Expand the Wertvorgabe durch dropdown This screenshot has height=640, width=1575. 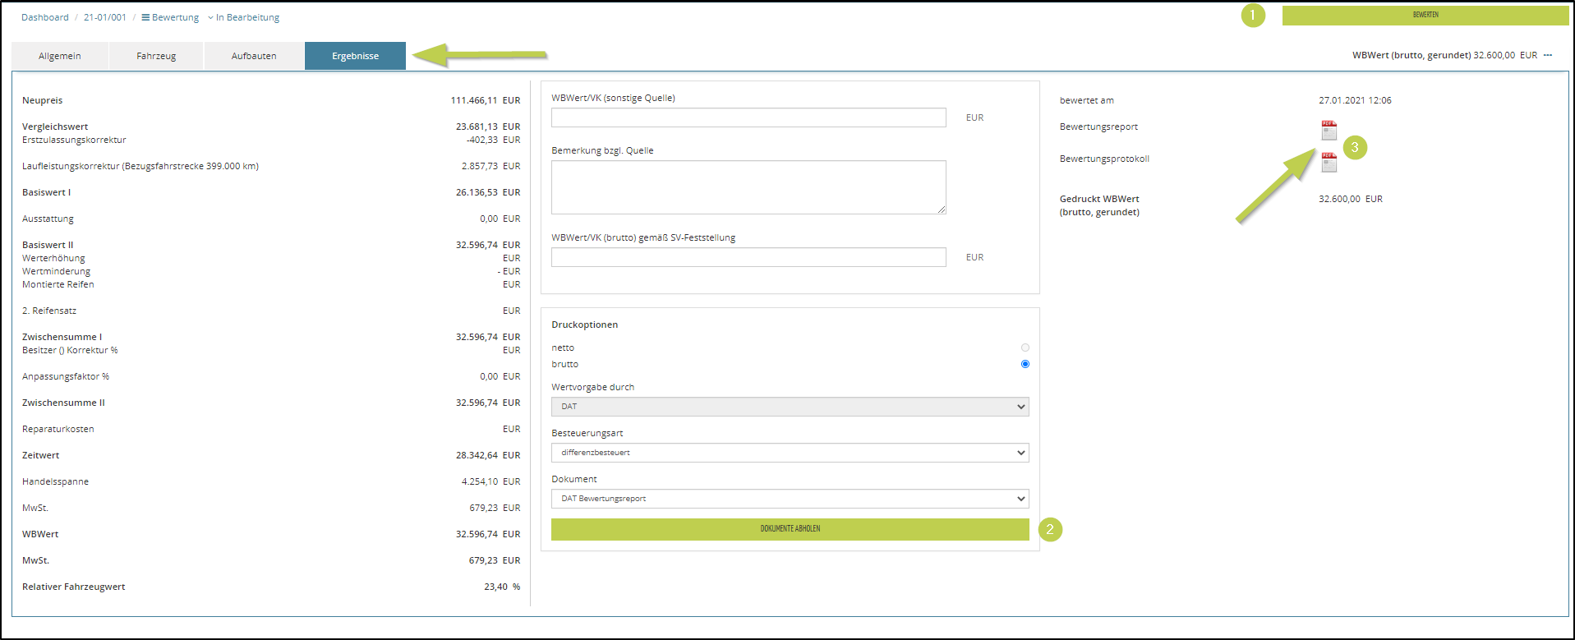tap(790, 407)
